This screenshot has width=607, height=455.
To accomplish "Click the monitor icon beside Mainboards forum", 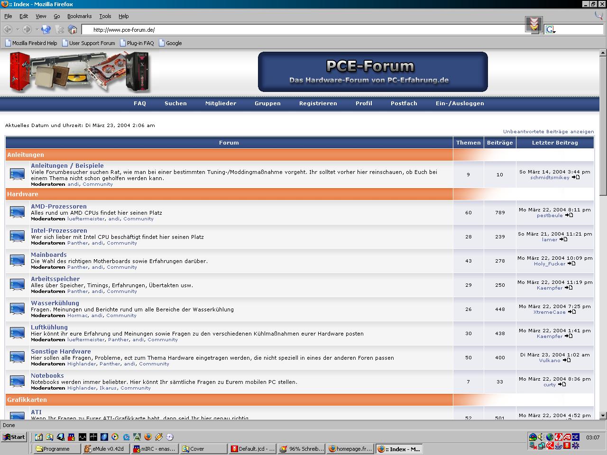I will [x=18, y=261].
